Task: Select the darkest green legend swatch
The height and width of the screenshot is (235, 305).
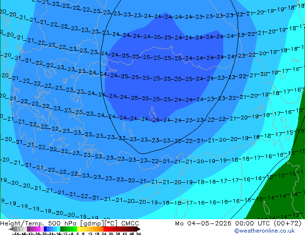Action: tap(62, 229)
